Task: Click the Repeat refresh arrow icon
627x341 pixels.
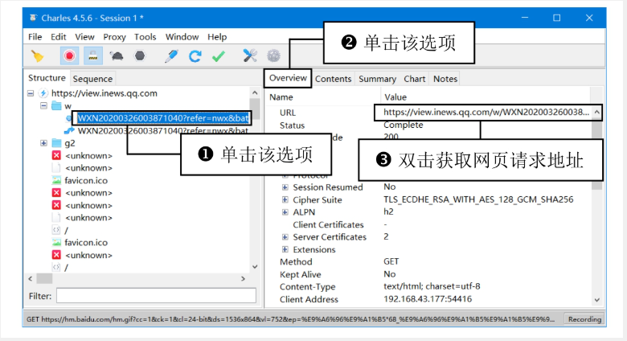Action: coord(195,56)
